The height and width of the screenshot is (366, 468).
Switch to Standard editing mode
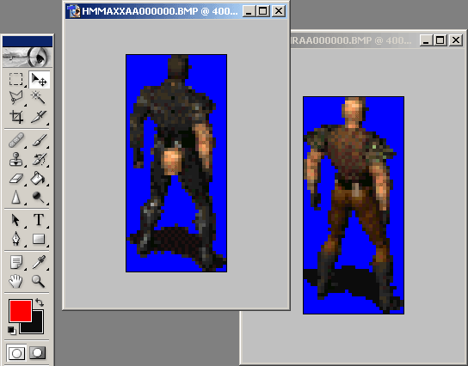coord(16,353)
